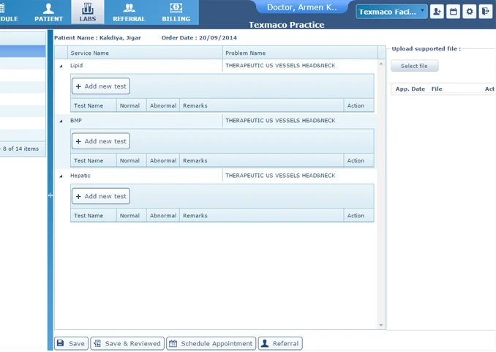Open the calendar icon in top bar
This screenshot has height=352, width=496.
click(454, 12)
